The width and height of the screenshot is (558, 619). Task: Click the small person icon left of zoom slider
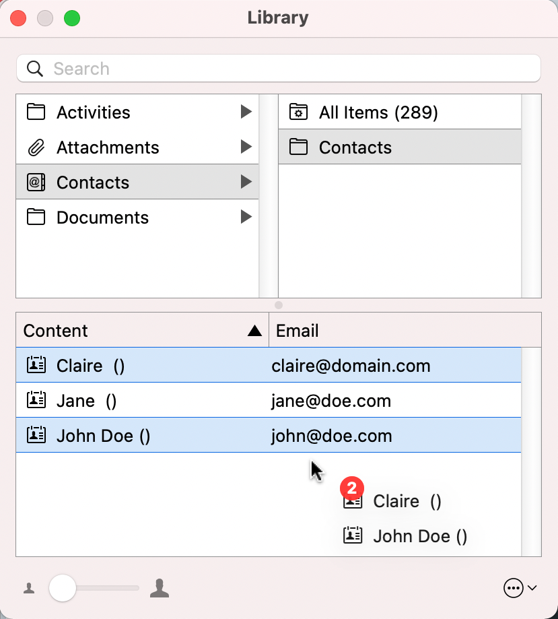(x=28, y=587)
